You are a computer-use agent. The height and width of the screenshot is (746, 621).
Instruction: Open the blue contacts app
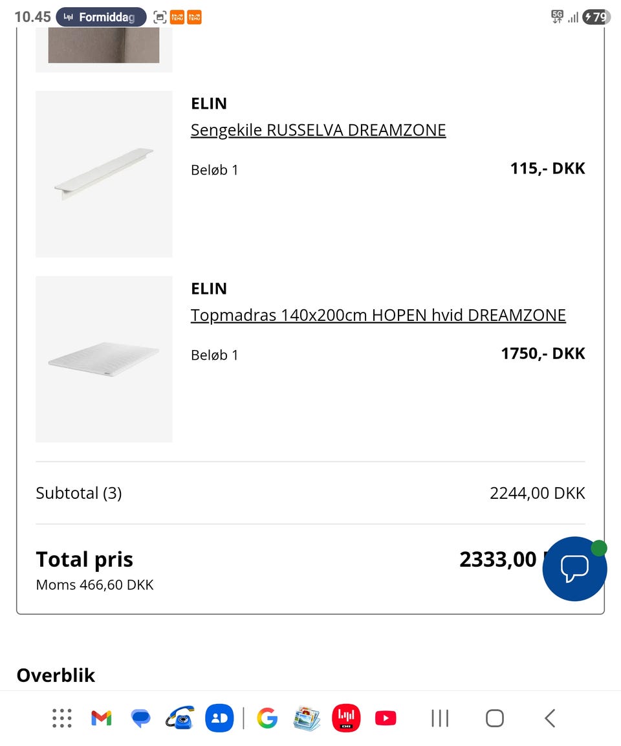[x=219, y=718]
